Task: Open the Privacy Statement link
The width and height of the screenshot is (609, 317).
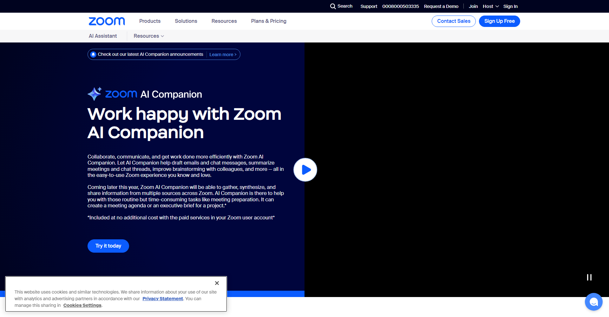Action: coord(162,298)
